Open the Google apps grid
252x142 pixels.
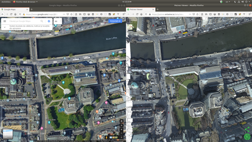tap(104, 21)
